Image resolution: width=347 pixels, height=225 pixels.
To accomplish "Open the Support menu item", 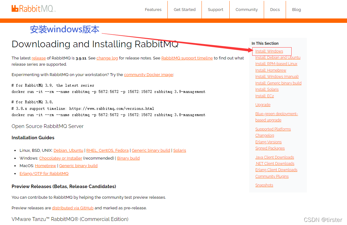I will [215, 9].
